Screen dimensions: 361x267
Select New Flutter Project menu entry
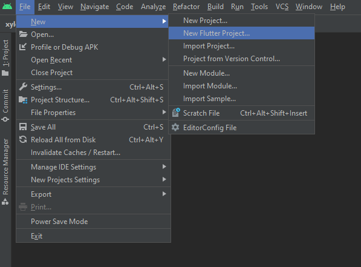coord(241,33)
